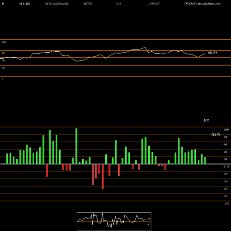The width and height of the screenshot is (231, 231).
Task: Click the (IFINSEC) MunafaSutra.com header text
Action: coord(202,4)
